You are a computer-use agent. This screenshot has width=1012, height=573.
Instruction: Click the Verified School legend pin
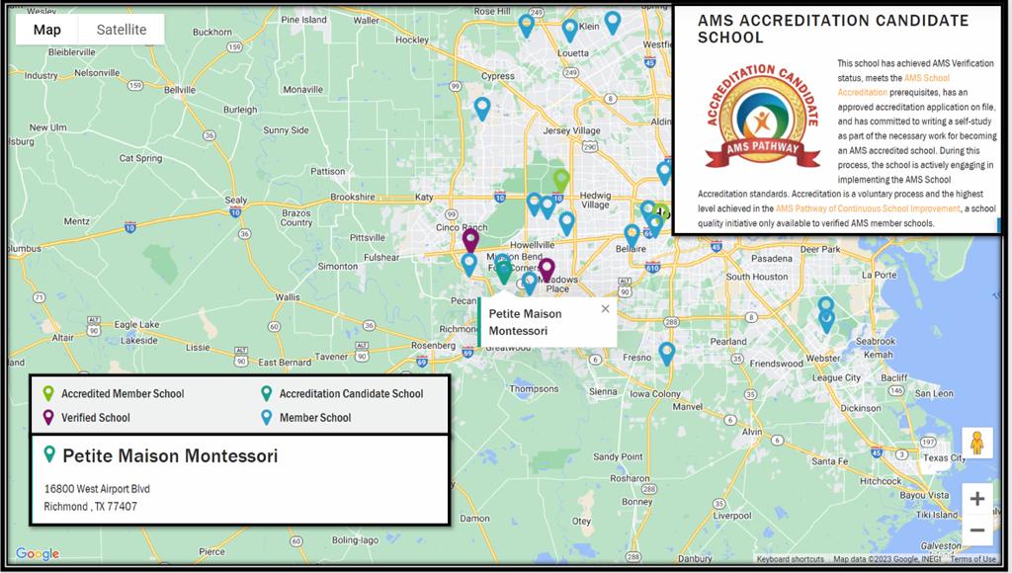coord(48,418)
